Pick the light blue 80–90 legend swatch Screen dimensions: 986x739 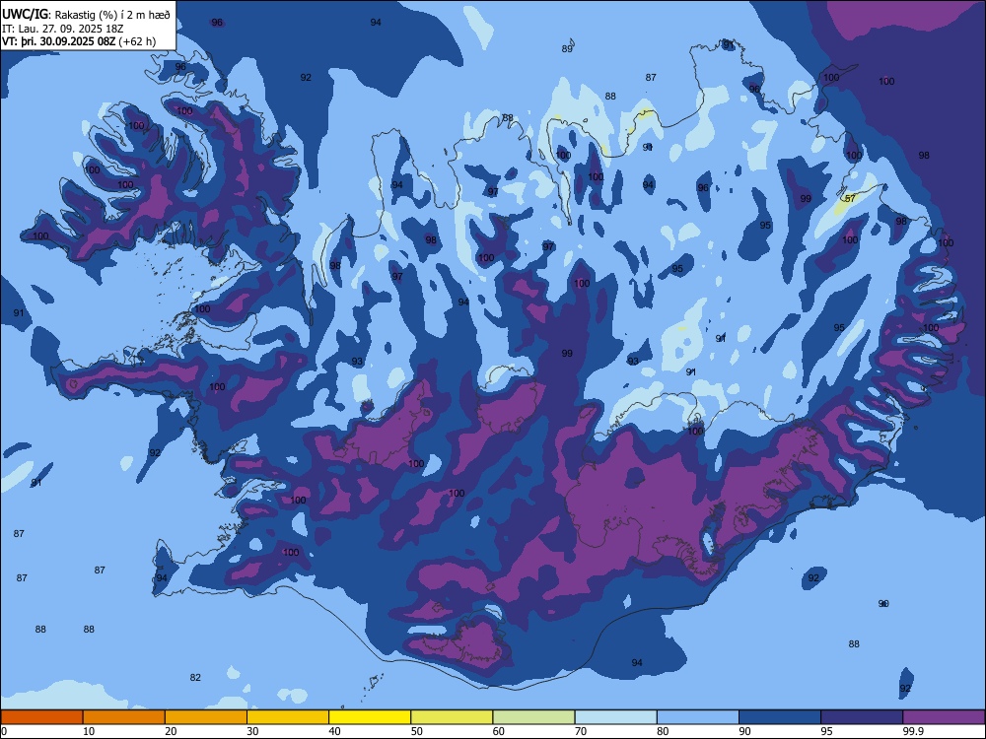coord(698,717)
